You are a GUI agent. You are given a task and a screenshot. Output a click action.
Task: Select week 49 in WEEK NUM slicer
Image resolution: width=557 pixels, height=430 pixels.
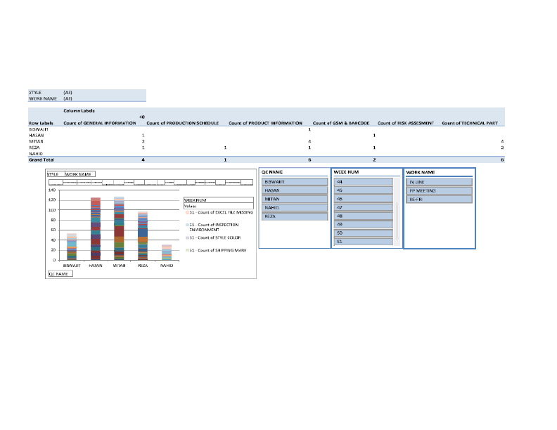[364, 225]
